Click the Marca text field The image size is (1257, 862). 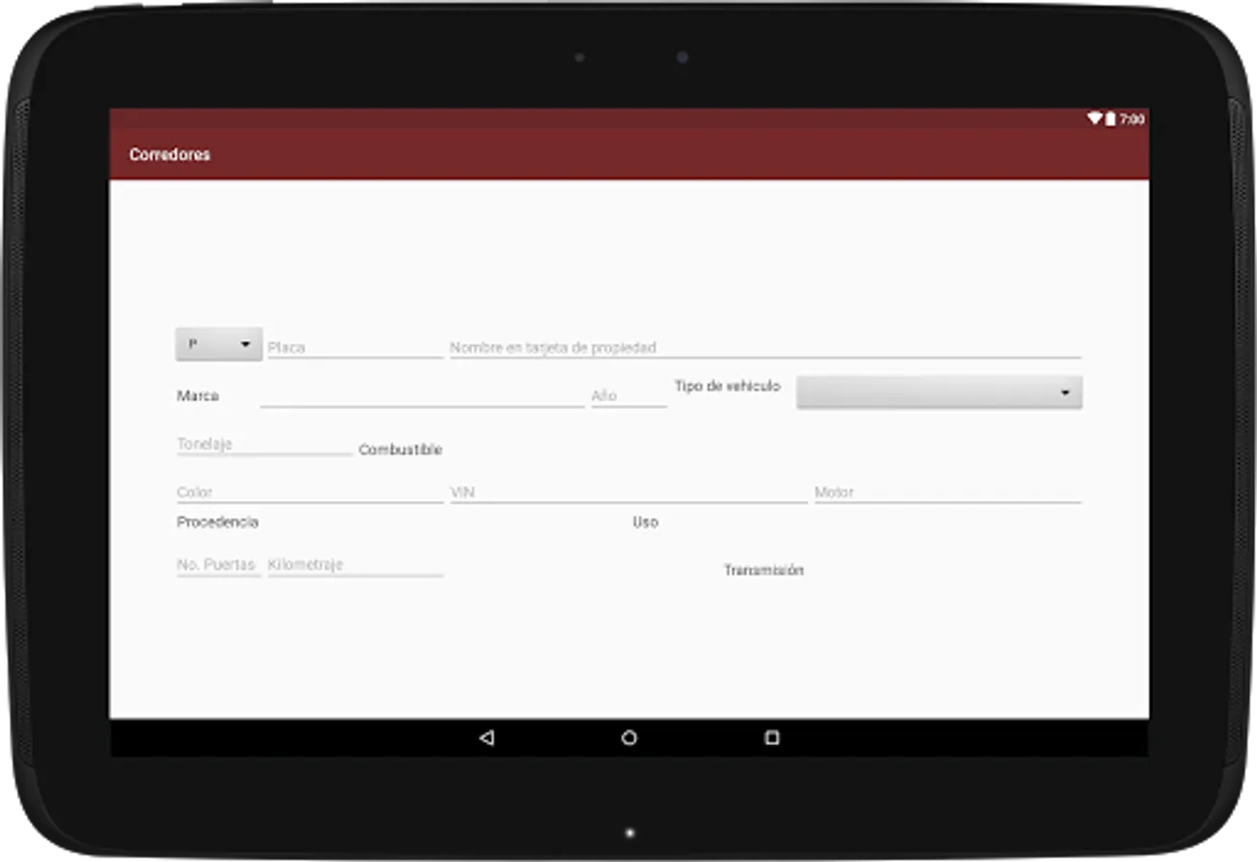click(x=422, y=395)
